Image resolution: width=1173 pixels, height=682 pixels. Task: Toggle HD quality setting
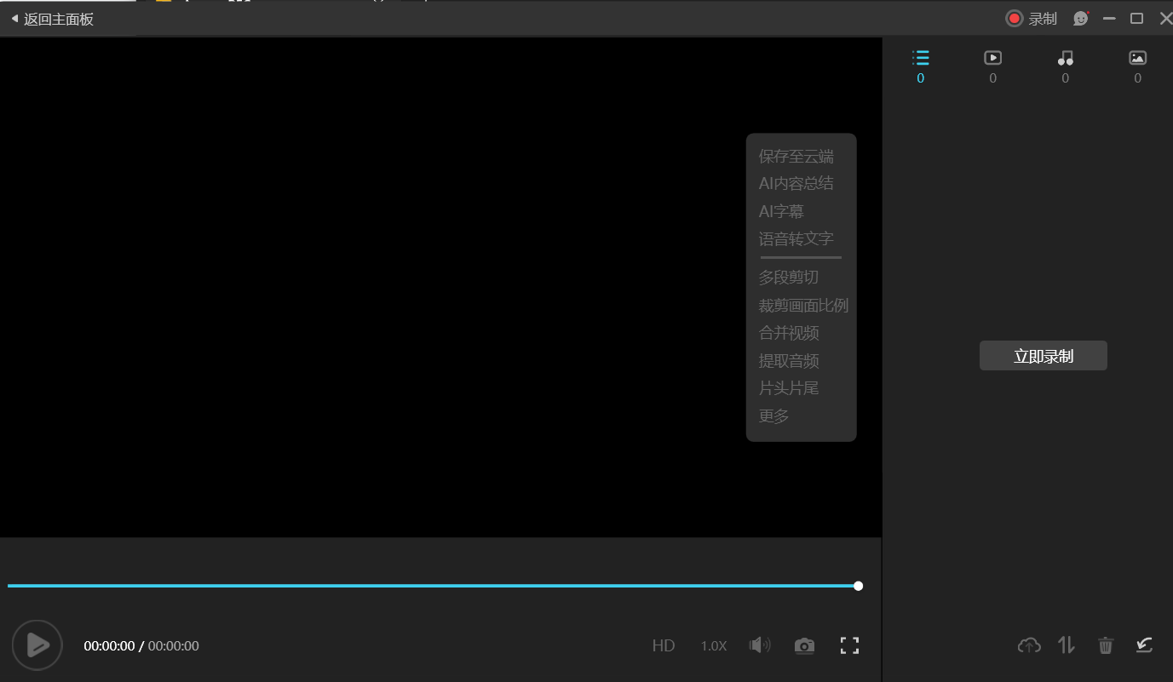click(x=664, y=645)
